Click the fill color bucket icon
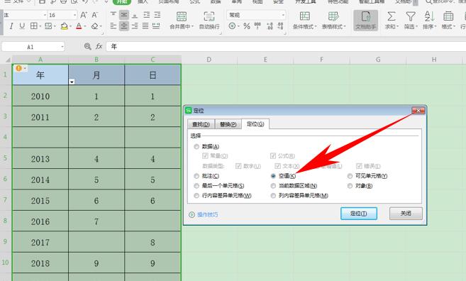The image size is (466, 281). pos(65,26)
